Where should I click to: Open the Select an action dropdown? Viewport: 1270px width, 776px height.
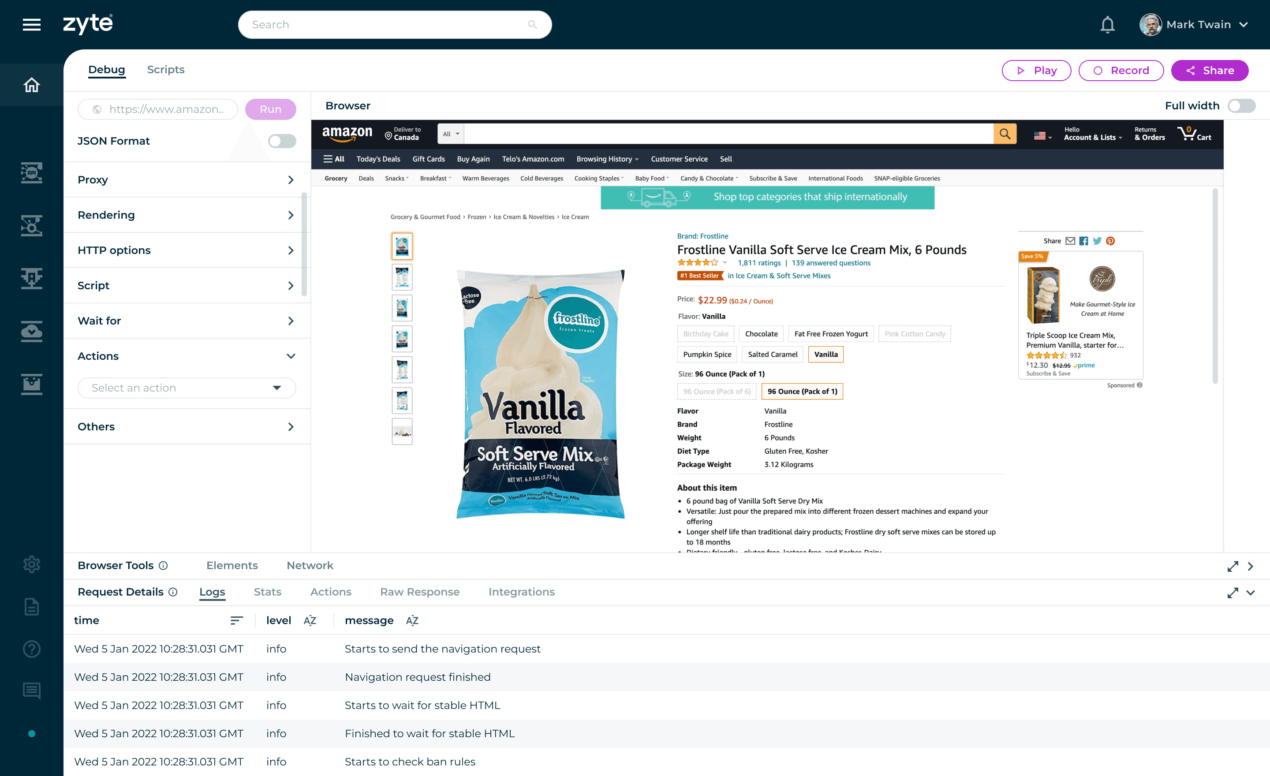pyautogui.click(x=187, y=388)
